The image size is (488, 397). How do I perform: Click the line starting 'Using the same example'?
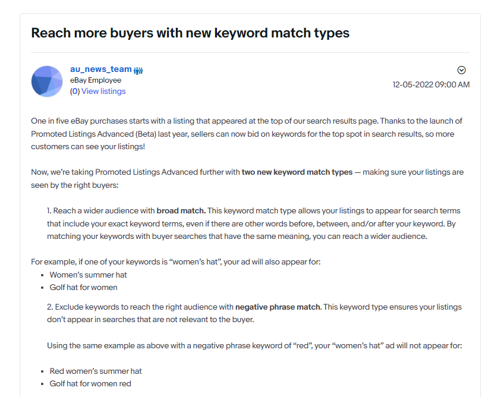coord(254,345)
